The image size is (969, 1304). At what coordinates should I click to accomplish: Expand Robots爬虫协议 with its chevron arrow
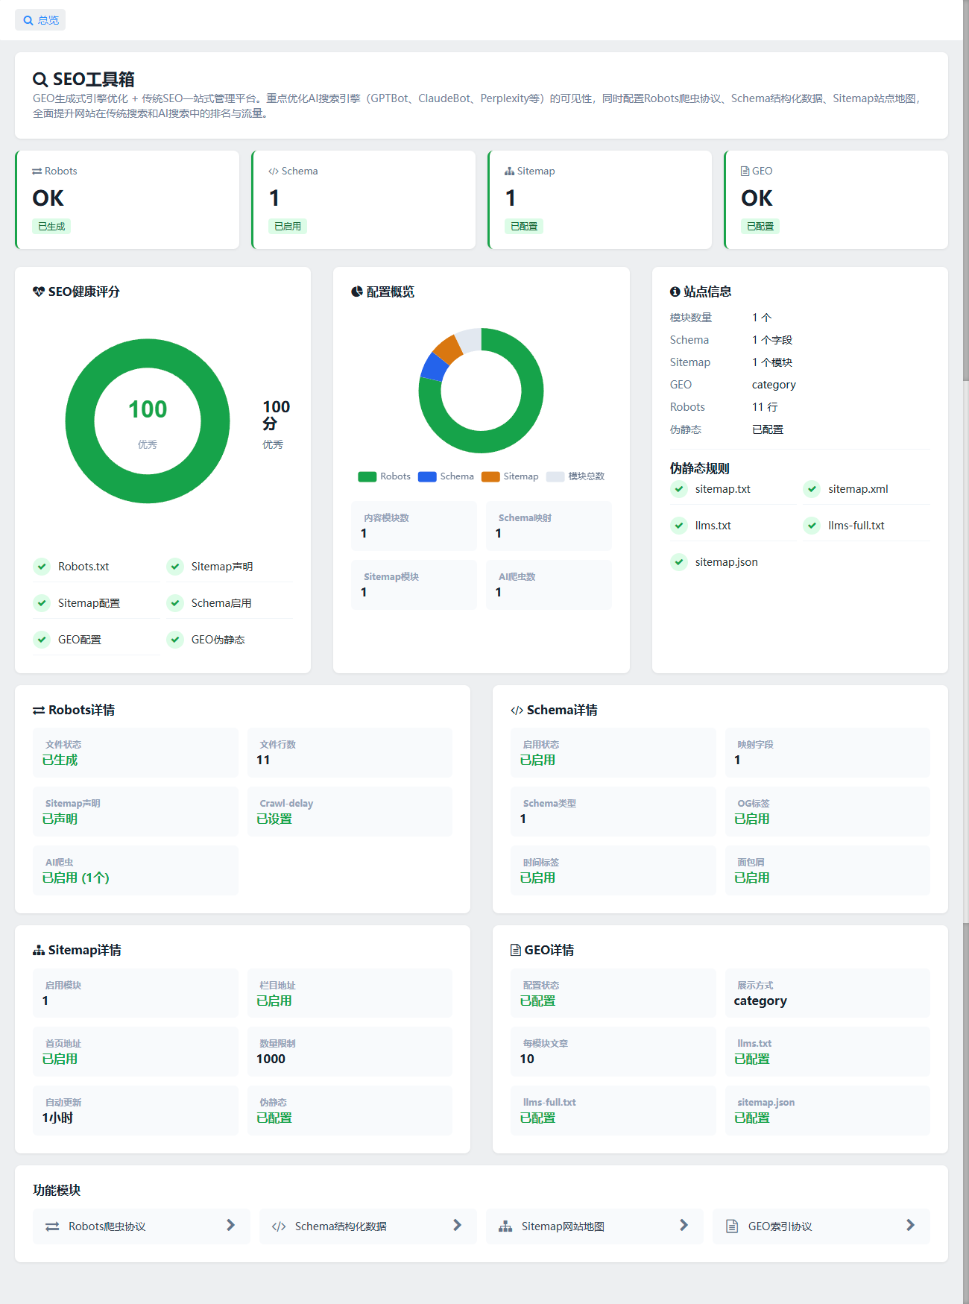pyautogui.click(x=230, y=1225)
